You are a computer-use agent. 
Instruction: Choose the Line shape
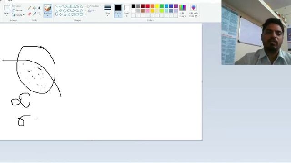56,6
